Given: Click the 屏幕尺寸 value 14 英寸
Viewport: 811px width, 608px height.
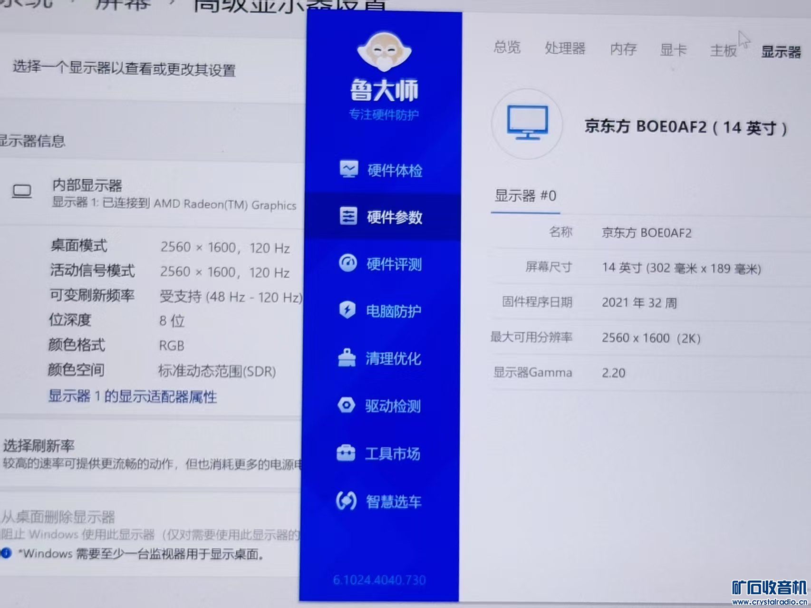Looking at the screenshot, I should (681, 268).
